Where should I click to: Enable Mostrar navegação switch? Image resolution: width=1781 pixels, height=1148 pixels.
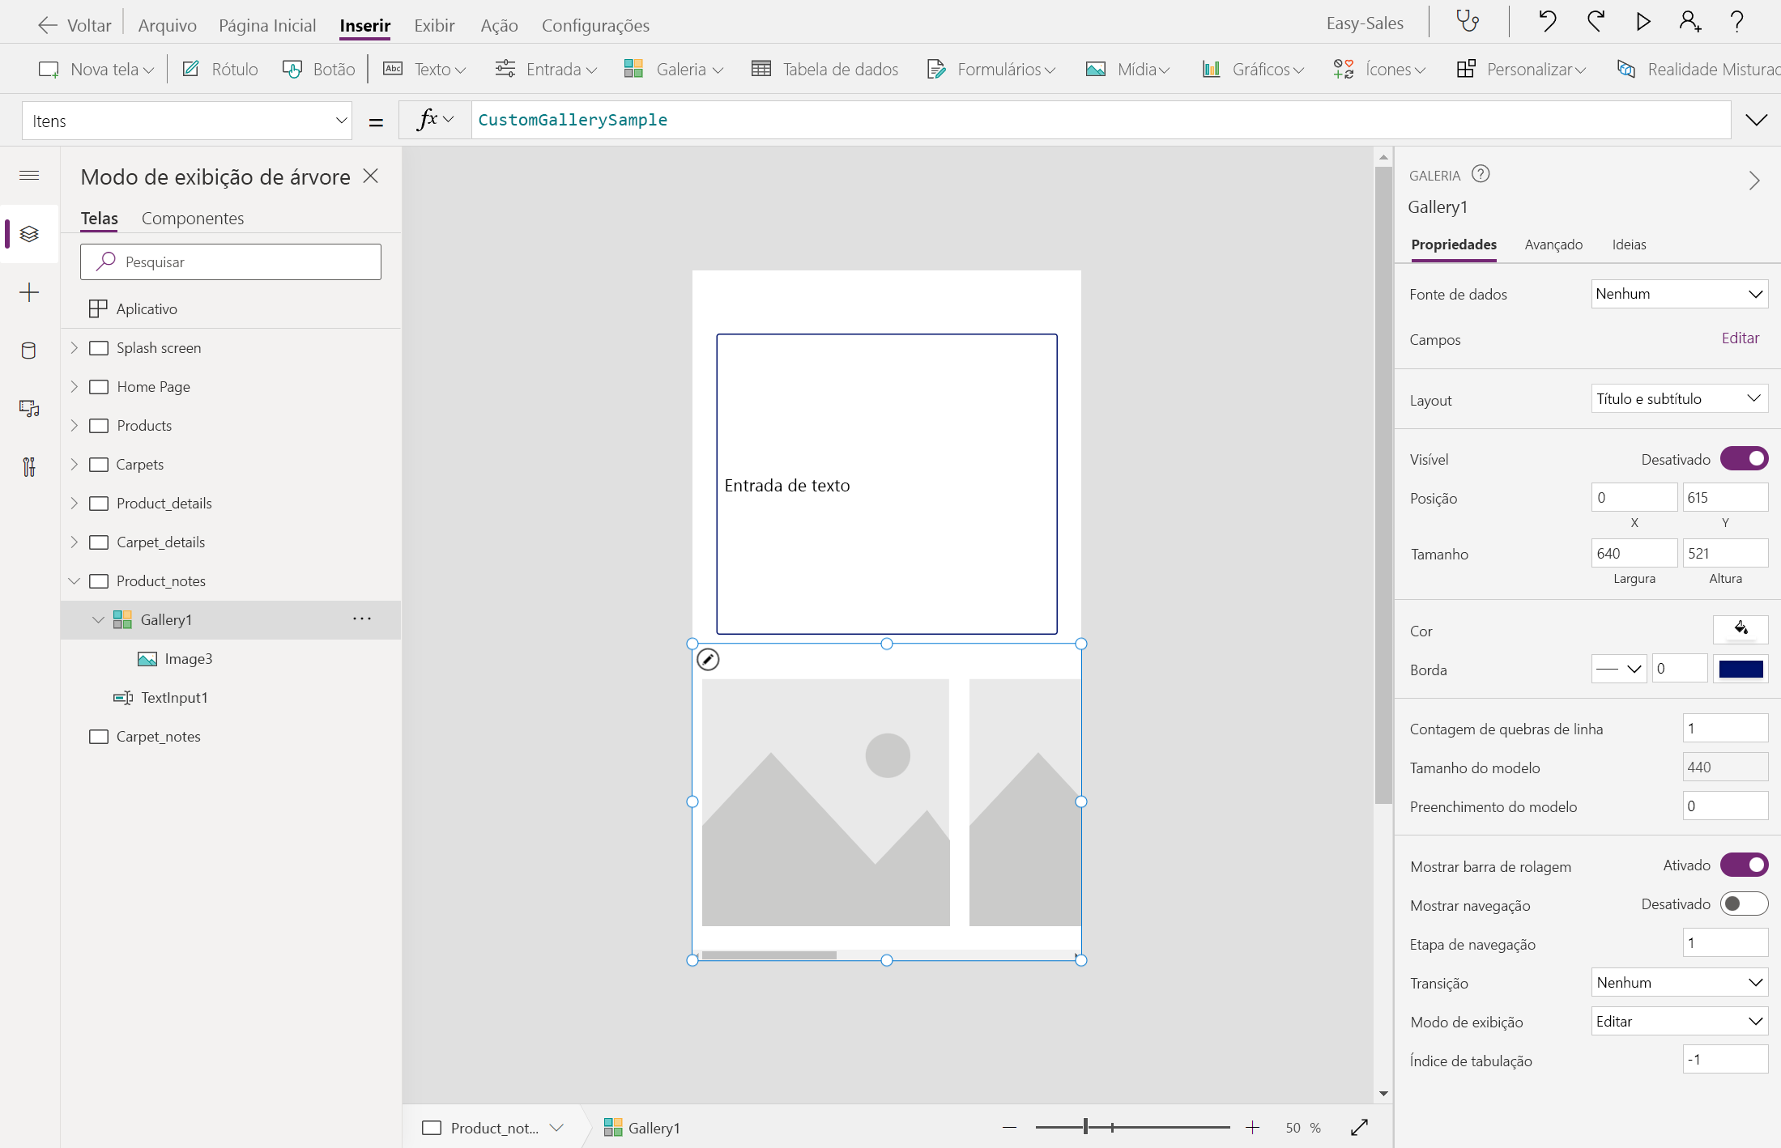[1744, 904]
